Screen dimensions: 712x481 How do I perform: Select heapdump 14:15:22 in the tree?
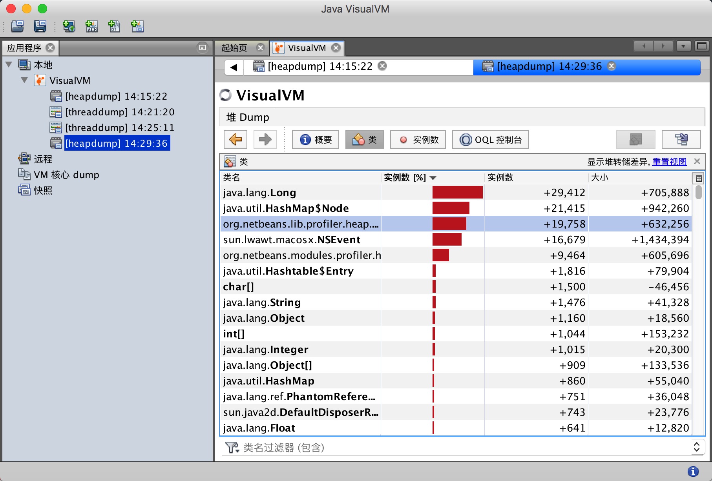(109, 96)
